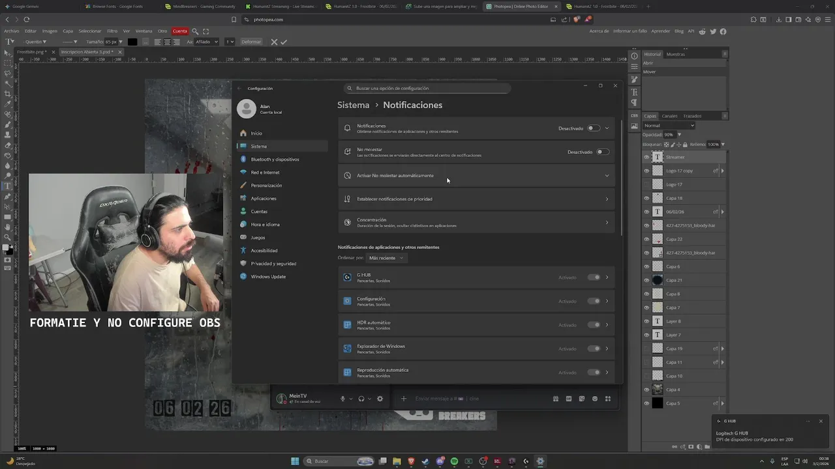This screenshot has height=469, width=835.
Task: Open Archivo menu in Photopea
Action: click(x=11, y=31)
